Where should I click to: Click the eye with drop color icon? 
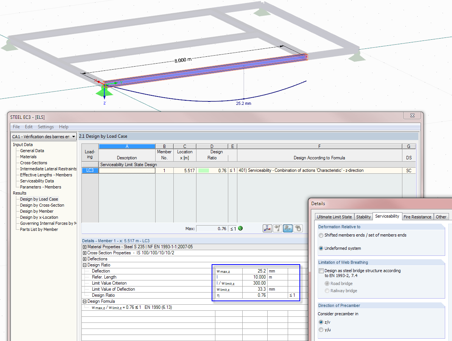(x=298, y=228)
